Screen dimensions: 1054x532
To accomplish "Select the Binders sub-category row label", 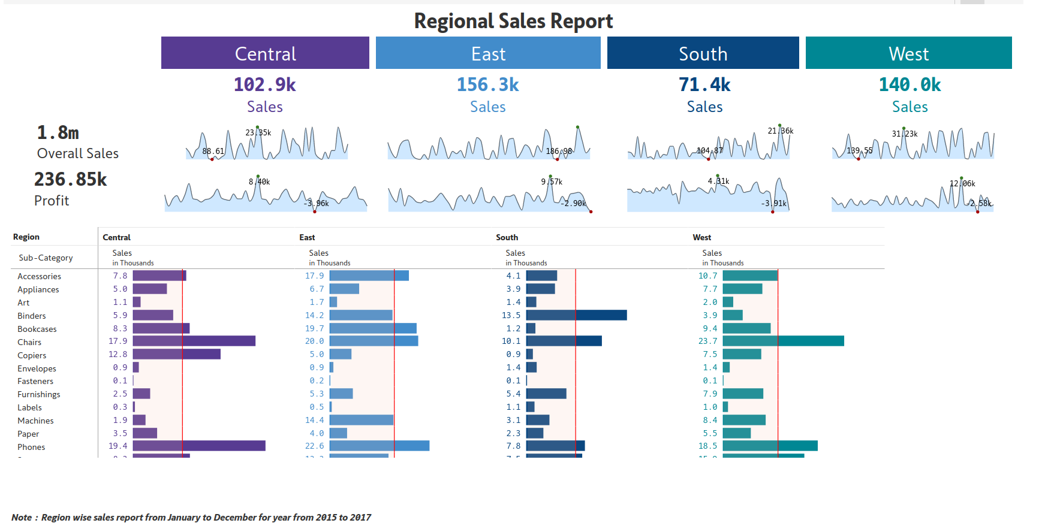I will (x=31, y=316).
